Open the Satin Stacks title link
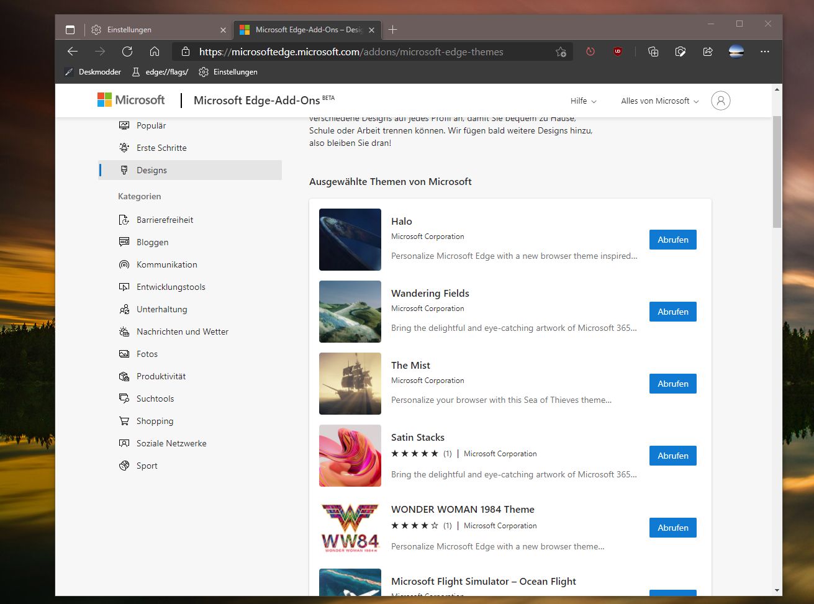Viewport: 814px width, 604px height. click(418, 437)
